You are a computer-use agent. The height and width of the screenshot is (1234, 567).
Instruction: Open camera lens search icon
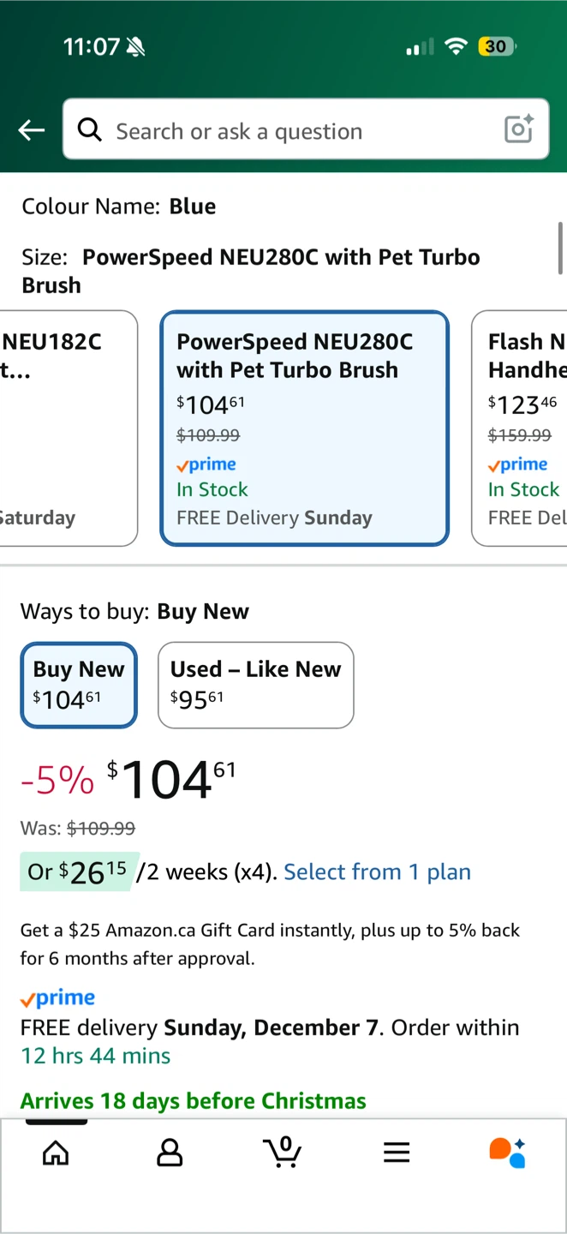point(518,129)
